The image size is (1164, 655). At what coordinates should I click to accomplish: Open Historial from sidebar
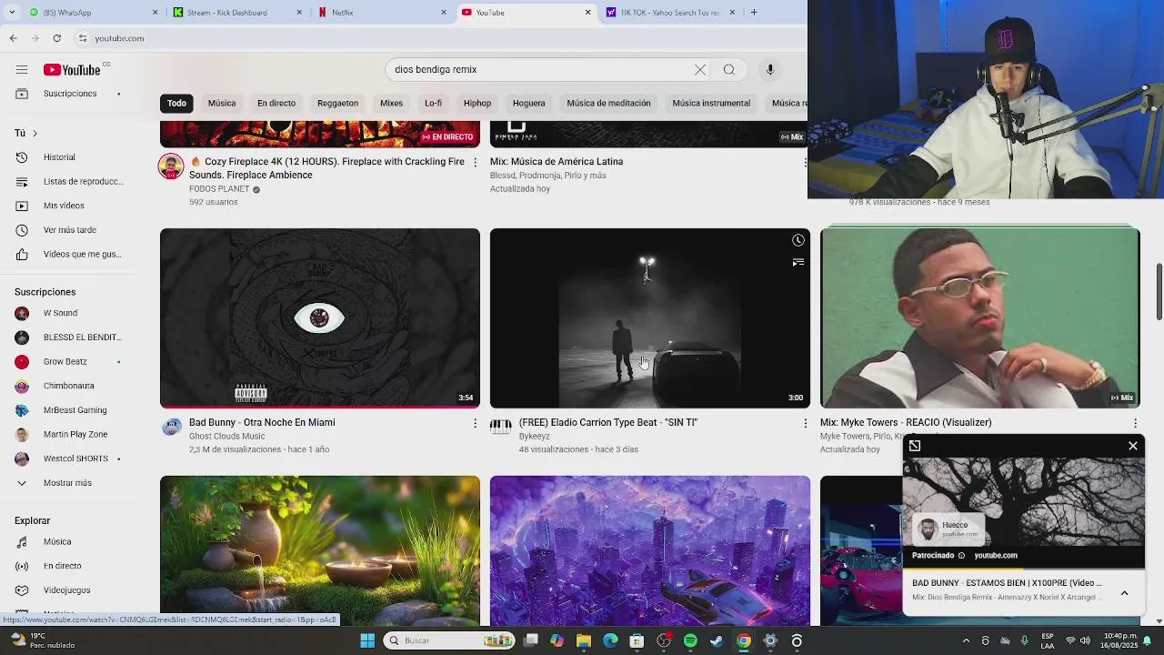click(x=59, y=157)
